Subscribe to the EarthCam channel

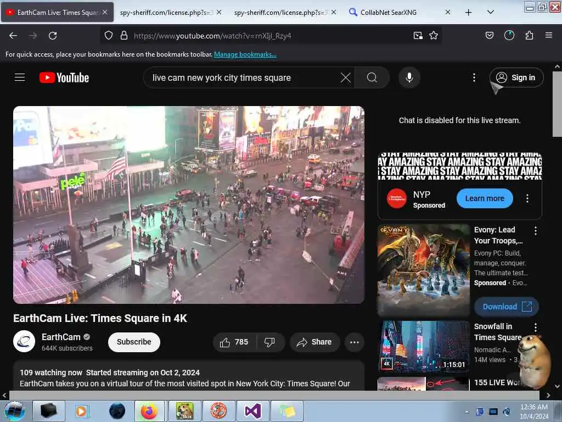[x=134, y=342]
